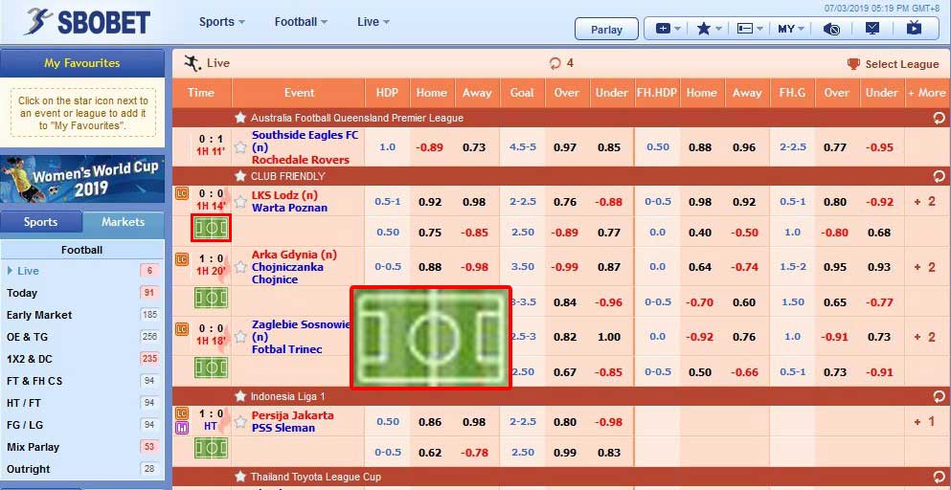Screen dimensions: 951x490
Task: Favourite the CLUB FRIENDLY league star
Action: pyautogui.click(x=240, y=176)
